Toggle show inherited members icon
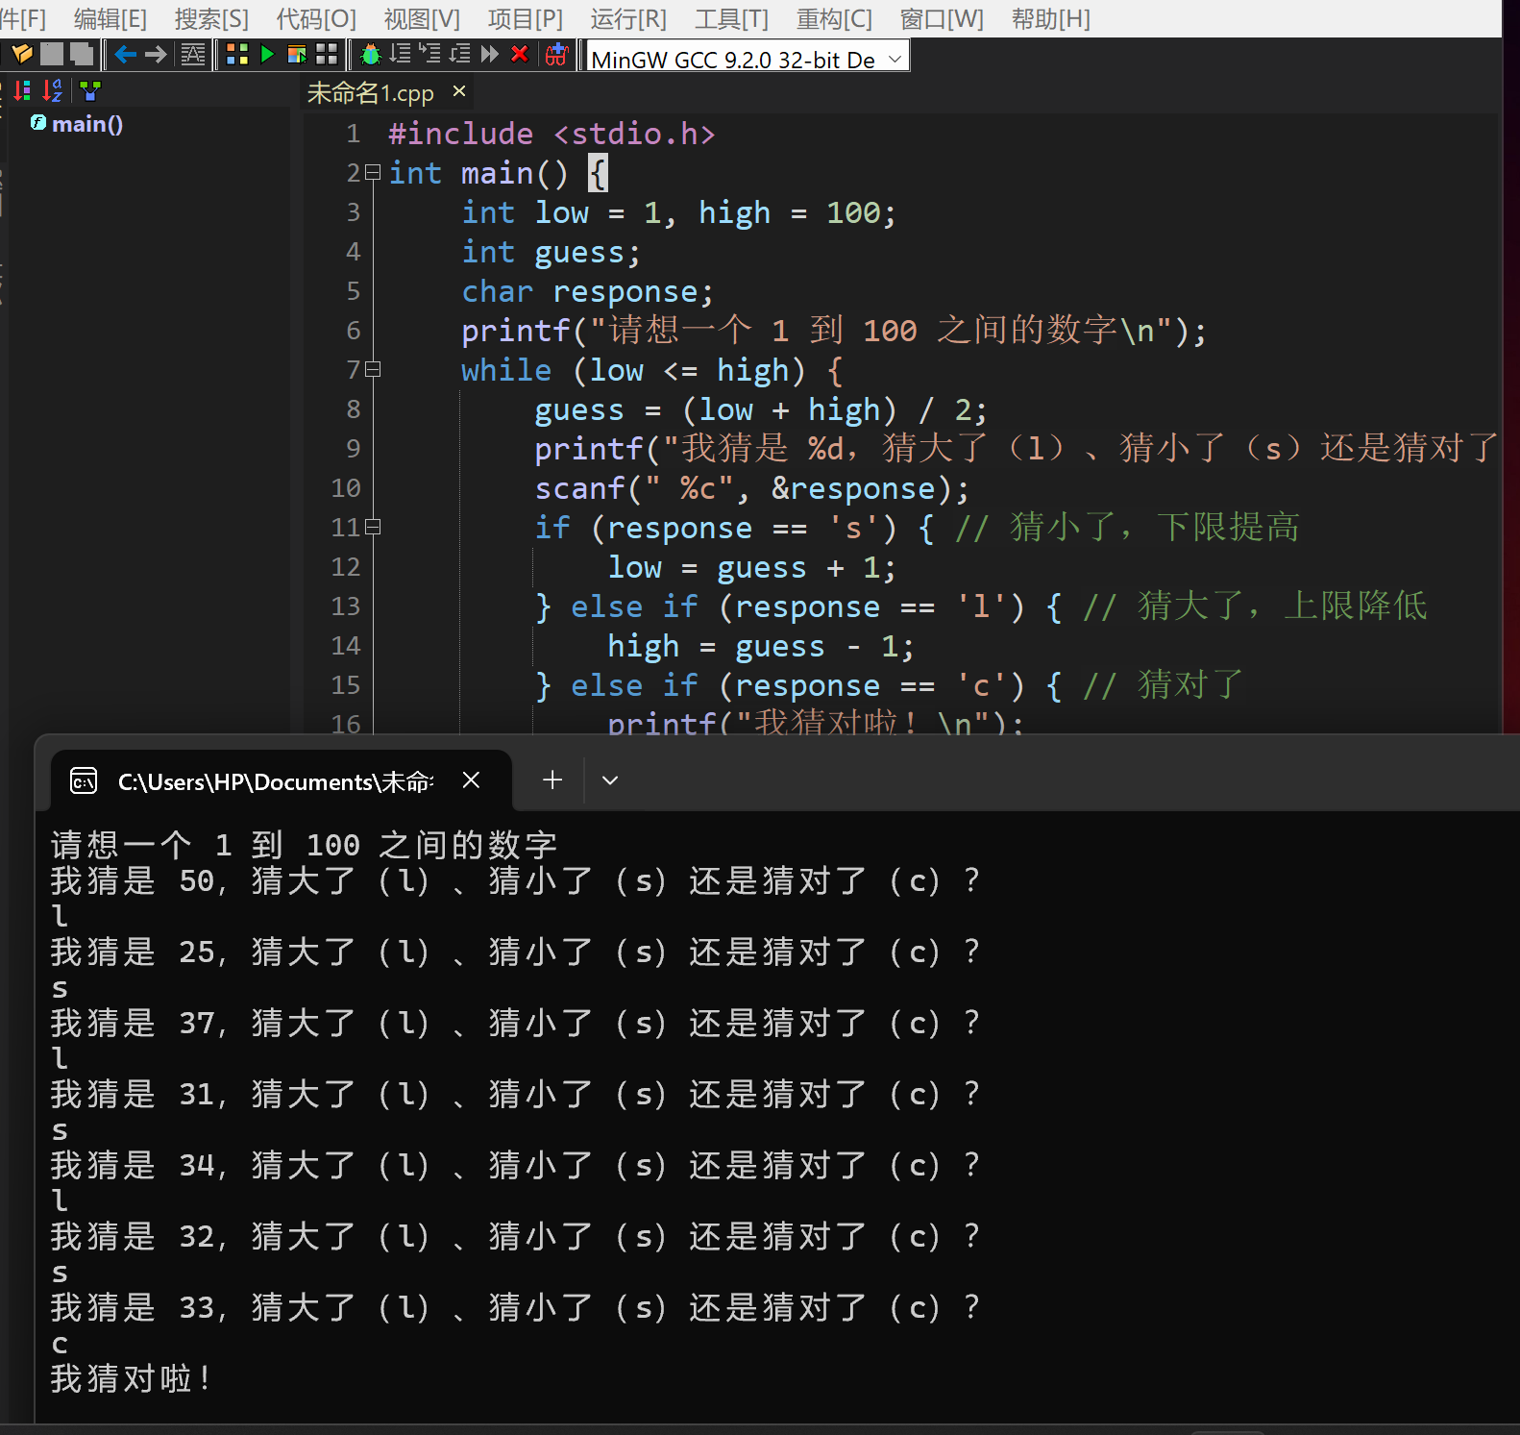 (x=90, y=91)
